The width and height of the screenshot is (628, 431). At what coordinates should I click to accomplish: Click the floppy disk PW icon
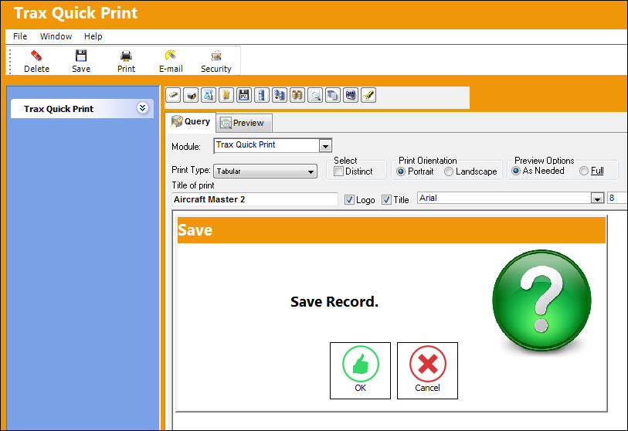[x=244, y=95]
